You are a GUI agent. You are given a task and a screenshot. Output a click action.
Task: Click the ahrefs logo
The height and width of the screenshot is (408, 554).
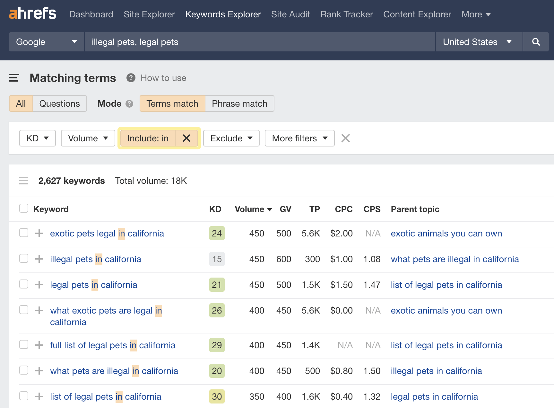[32, 13]
